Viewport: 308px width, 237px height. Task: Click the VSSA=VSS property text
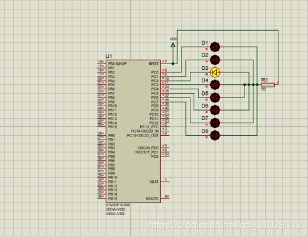coord(115,214)
